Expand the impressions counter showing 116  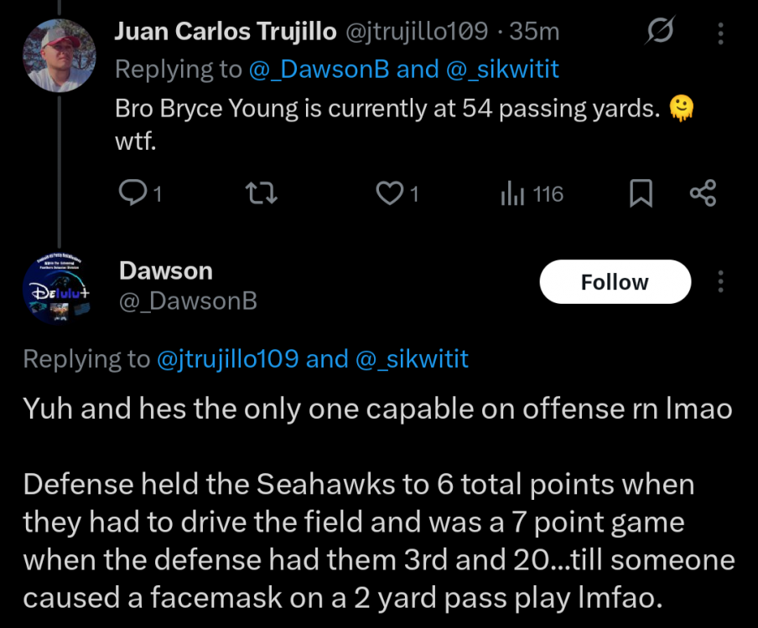click(x=531, y=193)
